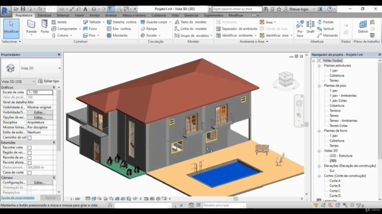382x214 pixels.
Task: Click Editar for Visibilidade/S... row
Action: (39, 112)
